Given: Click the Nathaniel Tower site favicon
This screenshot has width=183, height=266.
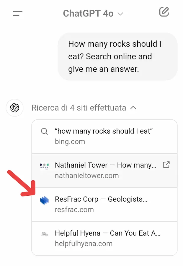Looking at the screenshot, I should [45, 165].
